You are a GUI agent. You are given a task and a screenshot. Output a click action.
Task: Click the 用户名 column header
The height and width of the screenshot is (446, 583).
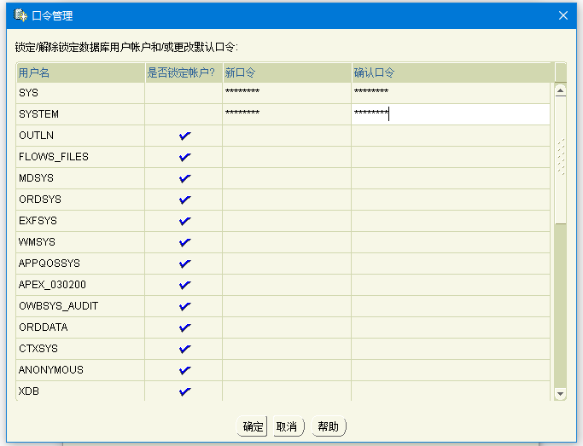[80, 72]
